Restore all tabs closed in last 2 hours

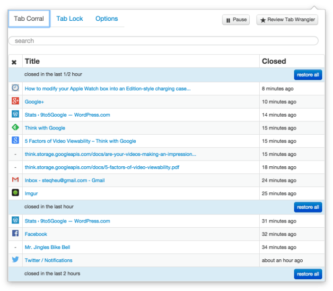[x=308, y=274]
